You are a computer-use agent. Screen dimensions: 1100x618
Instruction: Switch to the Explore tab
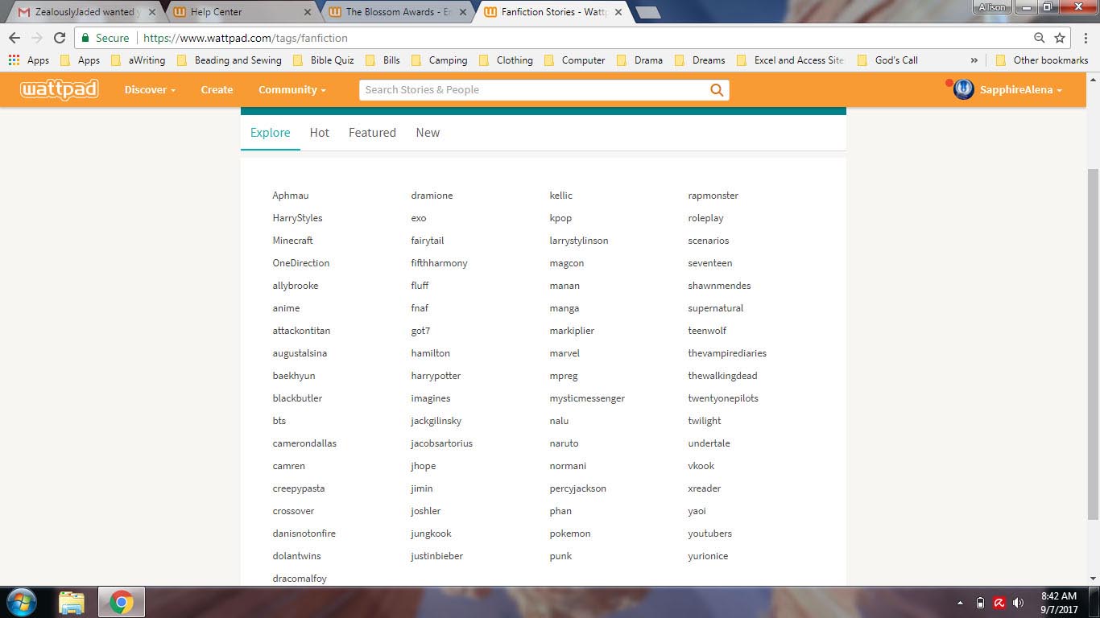click(x=270, y=133)
